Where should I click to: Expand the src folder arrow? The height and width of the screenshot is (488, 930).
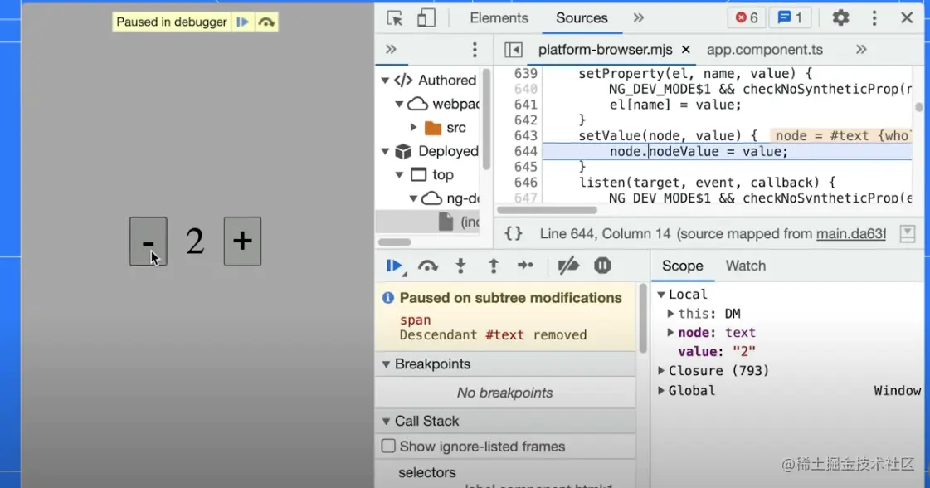point(413,127)
